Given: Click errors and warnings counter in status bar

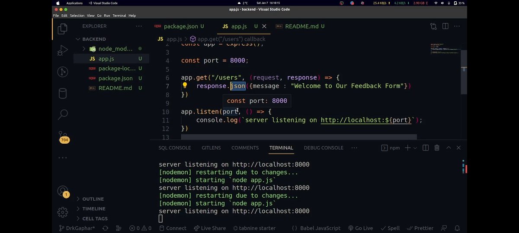Looking at the screenshot, I should coord(141,228).
